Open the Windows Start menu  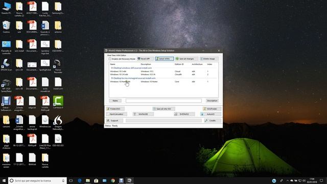pos(4,180)
